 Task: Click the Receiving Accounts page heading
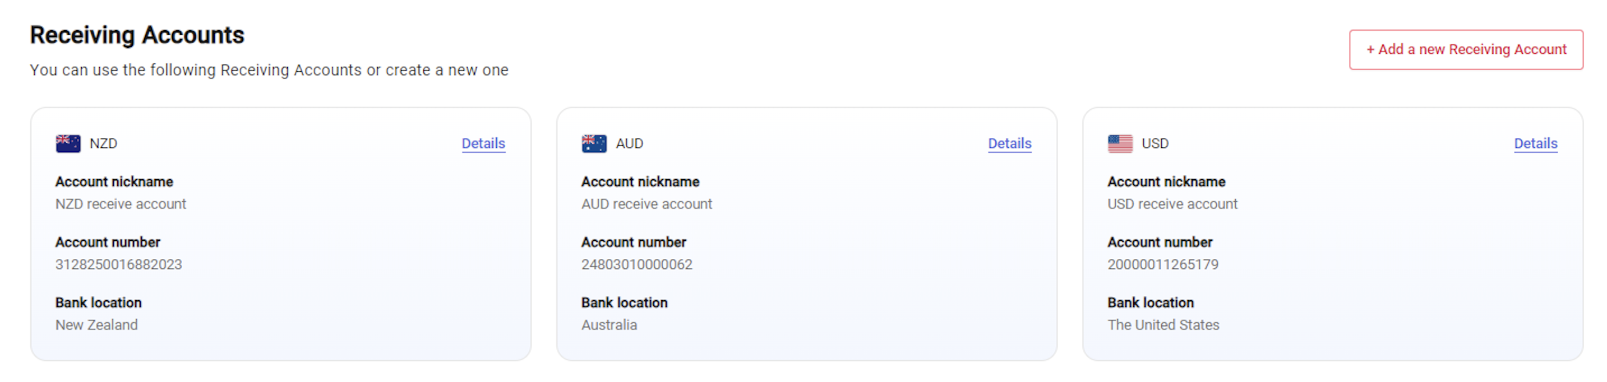(x=137, y=35)
